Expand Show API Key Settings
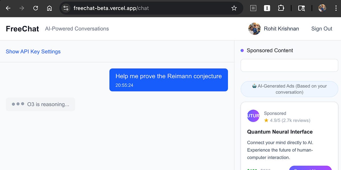Image resolution: width=341 pixels, height=170 pixels. tap(33, 52)
